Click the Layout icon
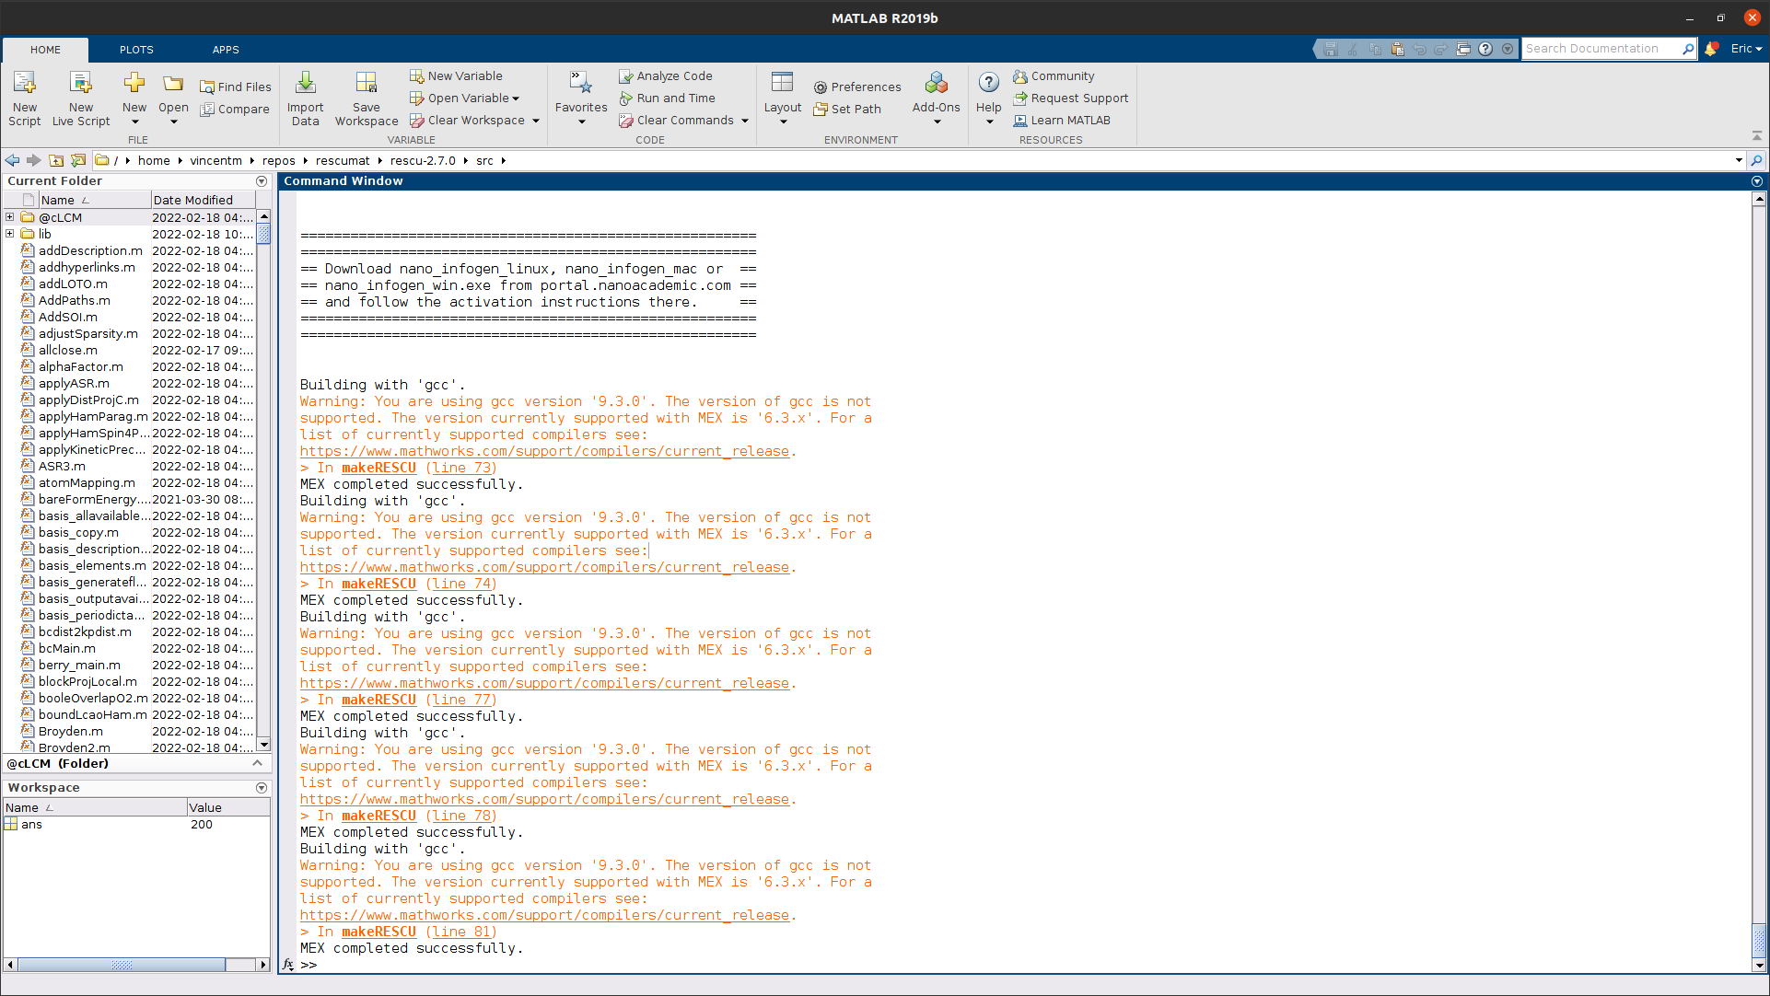The height and width of the screenshot is (996, 1770). 783,84
